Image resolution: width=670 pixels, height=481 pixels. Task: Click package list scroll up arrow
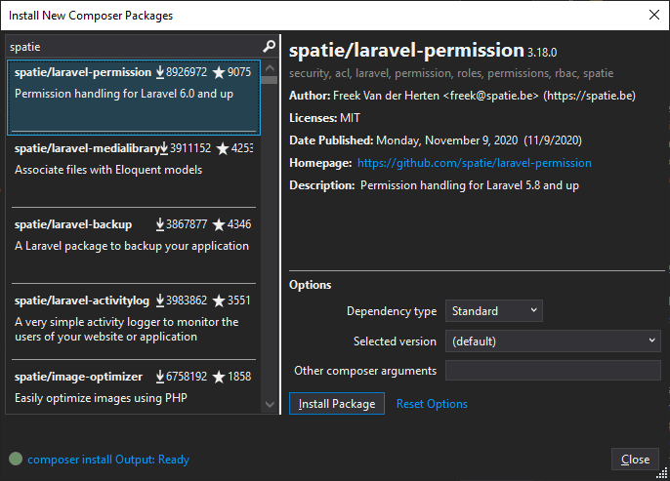point(270,68)
